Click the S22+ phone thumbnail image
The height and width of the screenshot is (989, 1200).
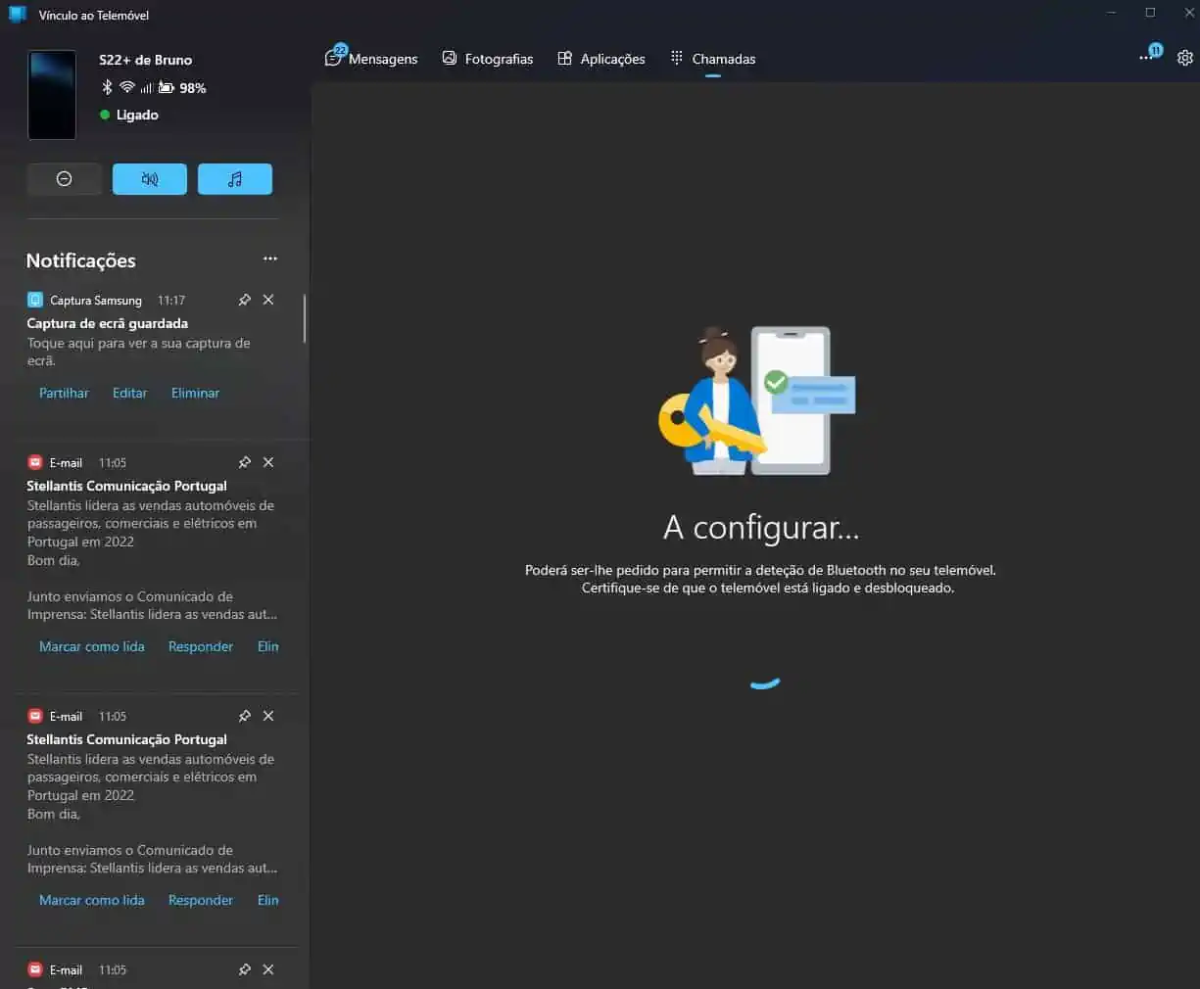point(52,95)
